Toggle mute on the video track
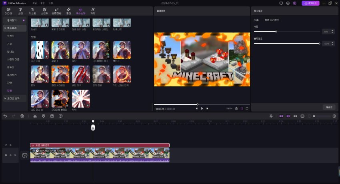This screenshot has height=184, width=340. 16,155
